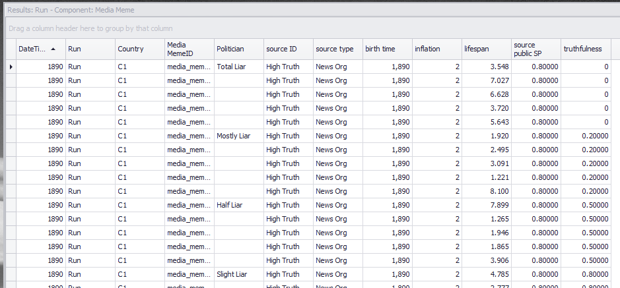Select the Slight Liar politician cell
620x288 pixels.
click(x=239, y=274)
